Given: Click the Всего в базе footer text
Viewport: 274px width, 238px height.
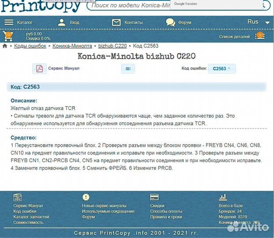Looking at the screenshot, I should 230,206.
